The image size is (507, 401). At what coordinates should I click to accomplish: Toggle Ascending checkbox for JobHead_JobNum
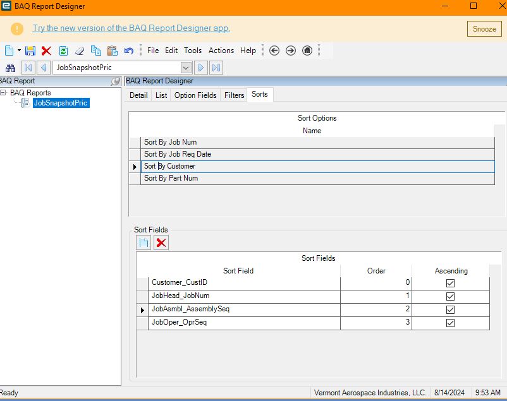tap(450, 296)
